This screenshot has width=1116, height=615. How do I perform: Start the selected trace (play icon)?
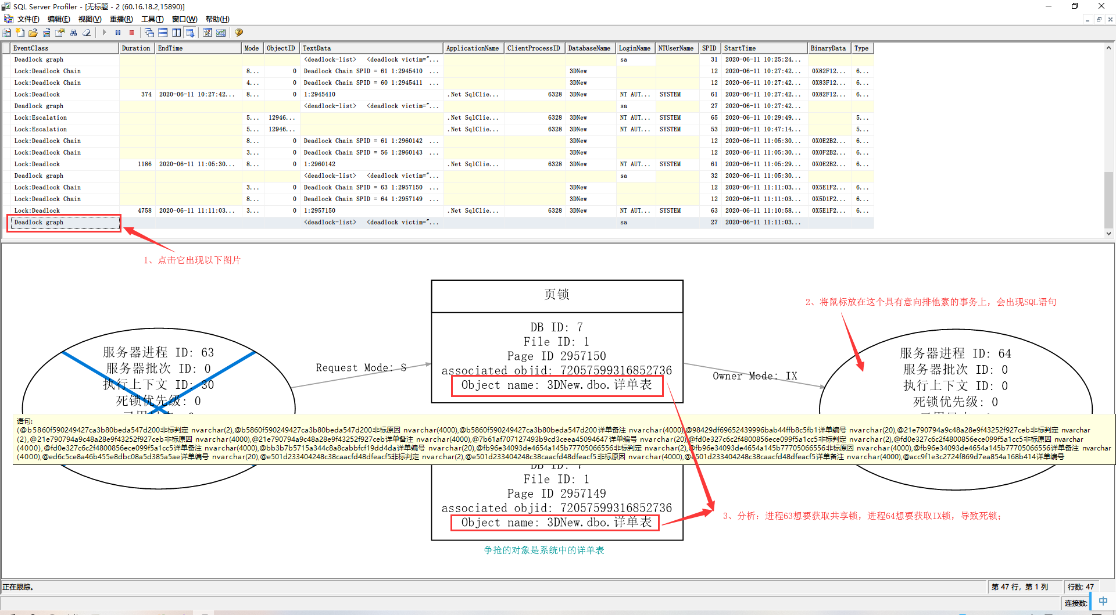[x=105, y=33]
